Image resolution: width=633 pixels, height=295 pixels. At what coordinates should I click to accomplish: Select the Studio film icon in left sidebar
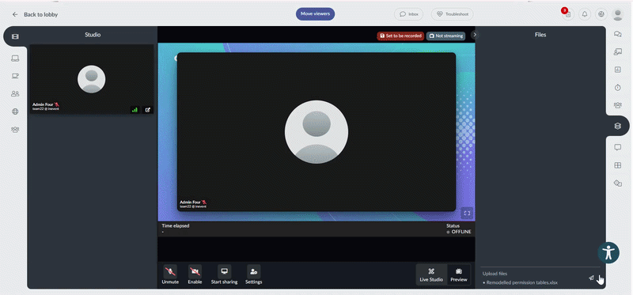(15, 36)
